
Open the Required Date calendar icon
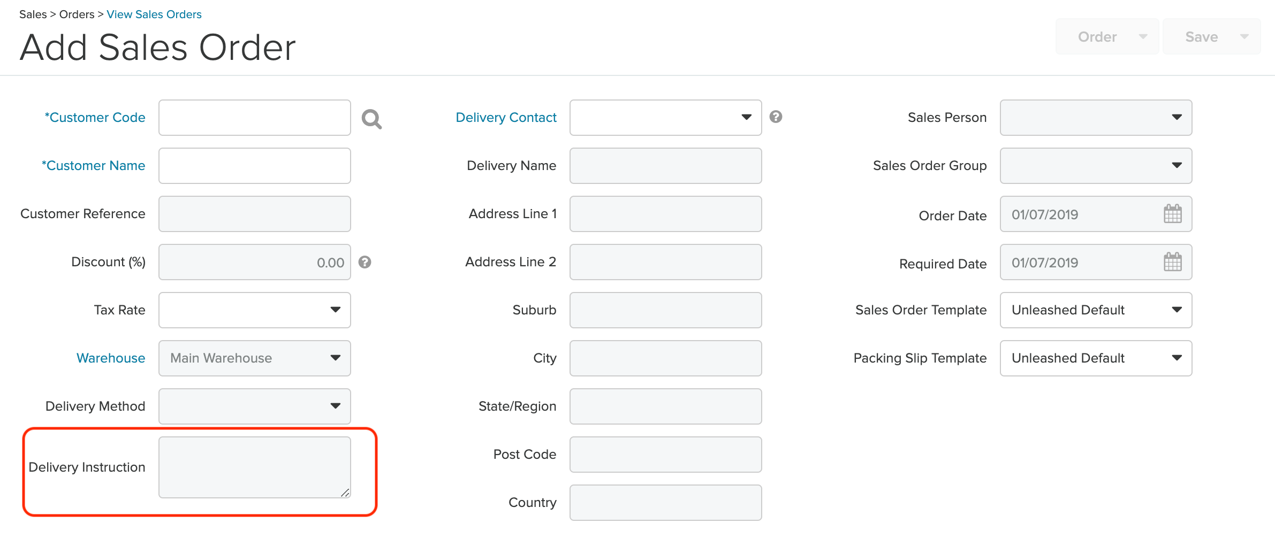[x=1173, y=262]
